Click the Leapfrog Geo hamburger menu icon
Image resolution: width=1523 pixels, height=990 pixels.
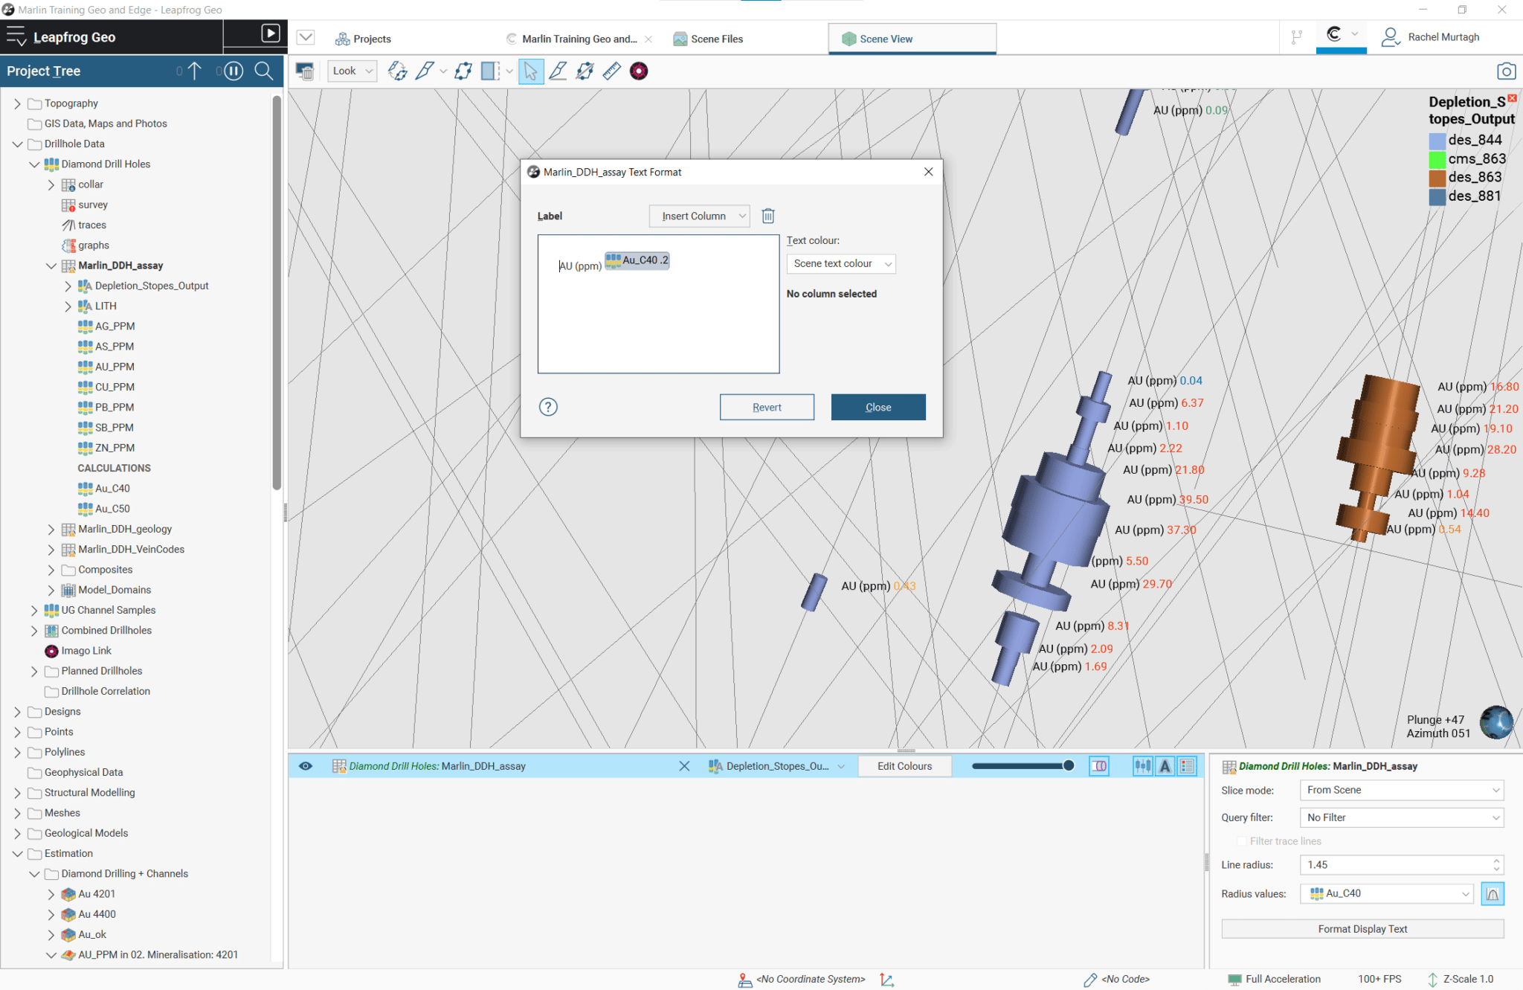point(16,36)
